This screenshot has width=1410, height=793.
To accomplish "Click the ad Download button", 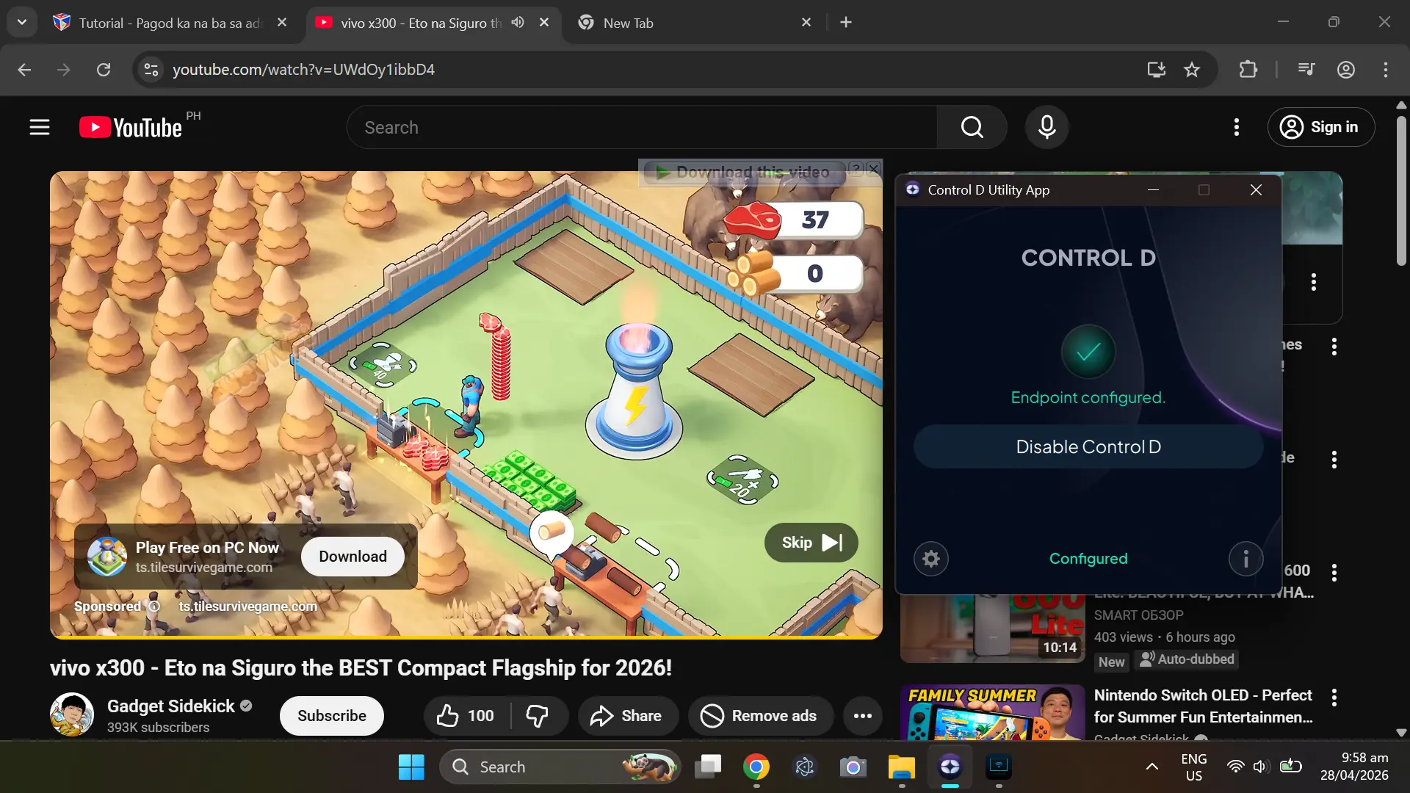I will pyautogui.click(x=352, y=557).
